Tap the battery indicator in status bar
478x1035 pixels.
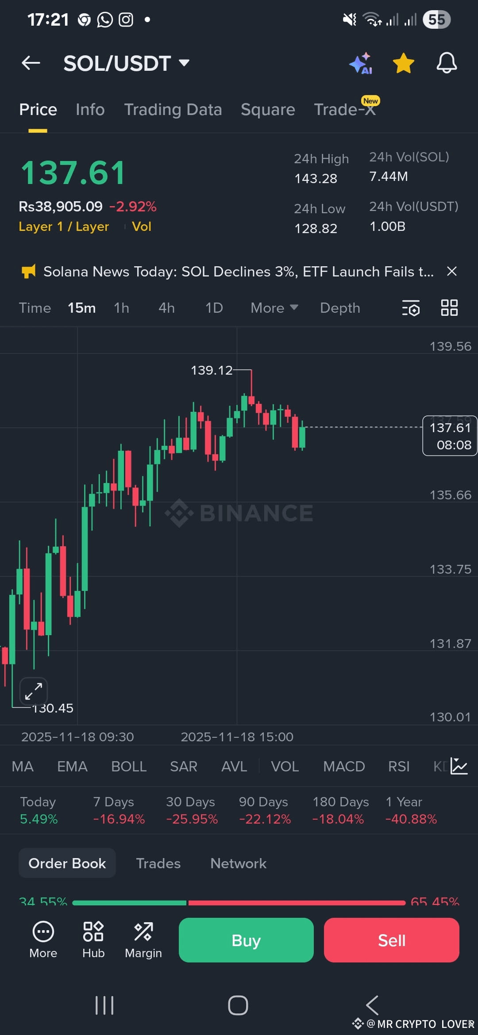pos(436,19)
